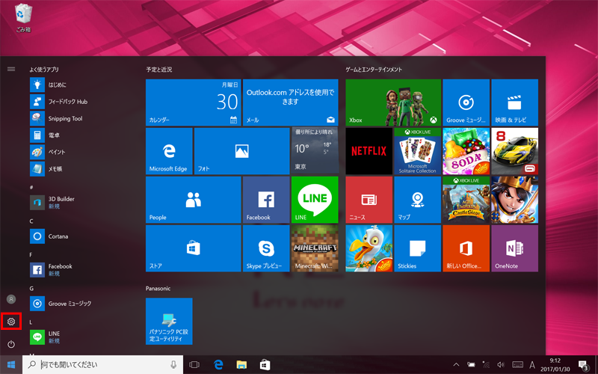Click the Panasonic group header
598x374 pixels.
pos(158,289)
